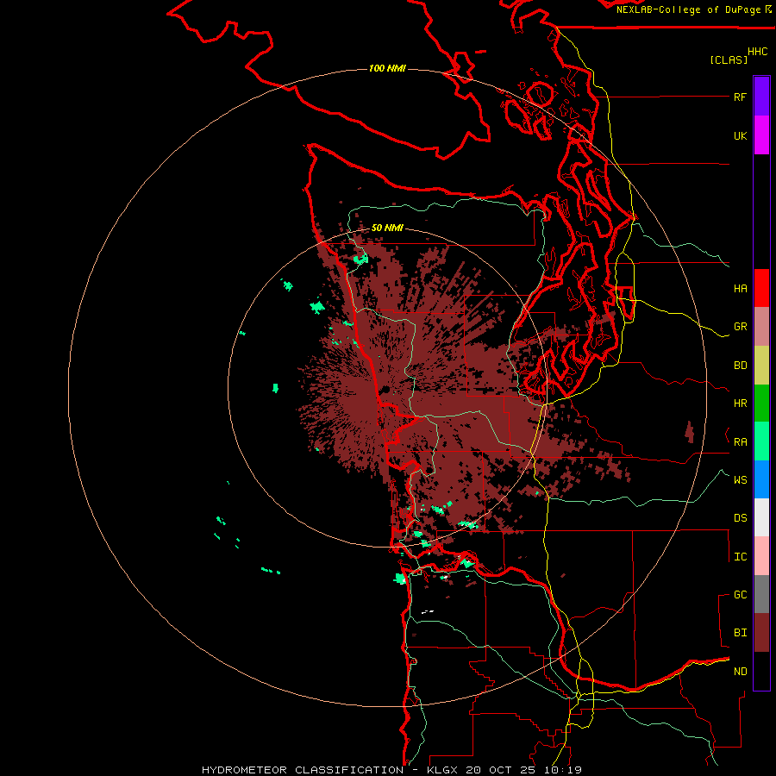Click the red HA legend swatch
Image resolution: width=776 pixels, height=776 pixels.
[x=761, y=288]
